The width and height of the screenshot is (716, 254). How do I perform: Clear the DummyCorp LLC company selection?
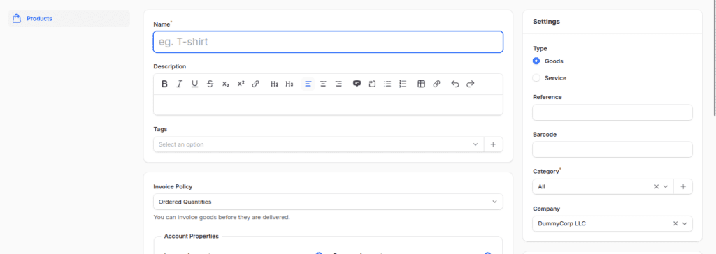[675, 223]
